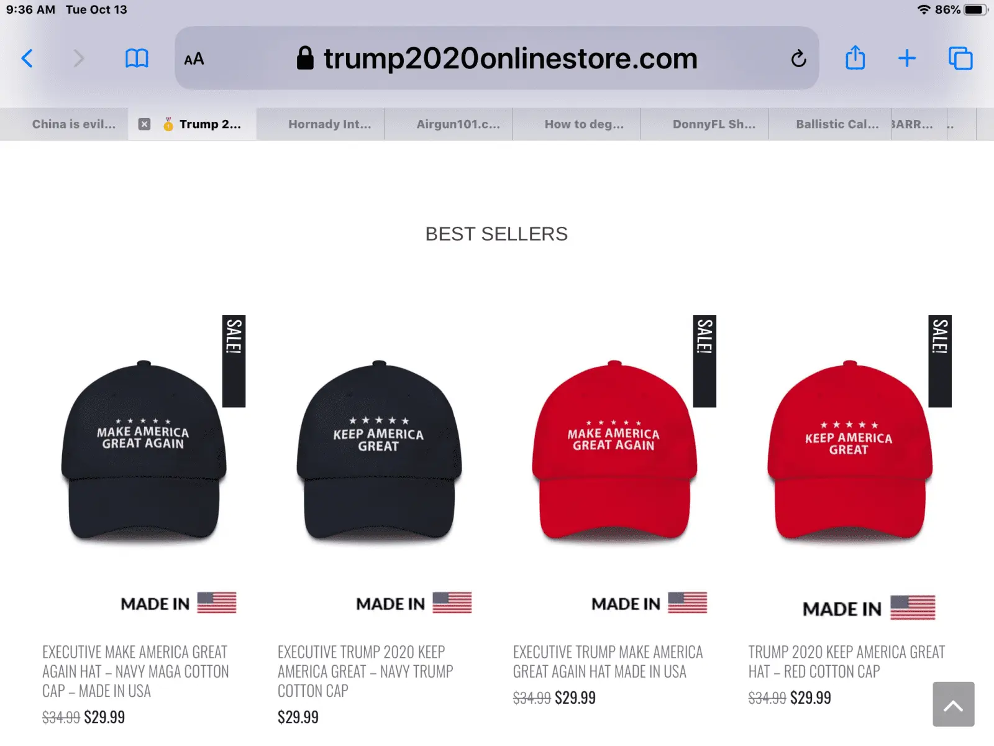
Task: Go back using Safari's back arrow
Action: (27, 58)
